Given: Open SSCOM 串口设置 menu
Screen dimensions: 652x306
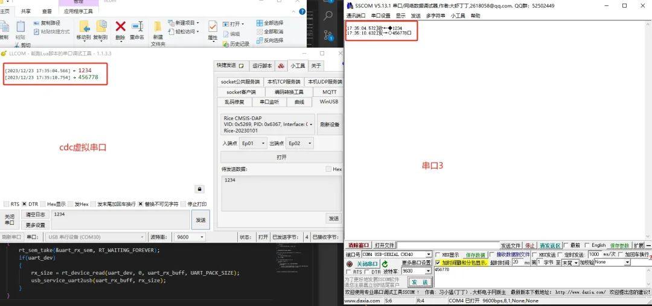Looking at the screenshot, I should click(x=380, y=16).
